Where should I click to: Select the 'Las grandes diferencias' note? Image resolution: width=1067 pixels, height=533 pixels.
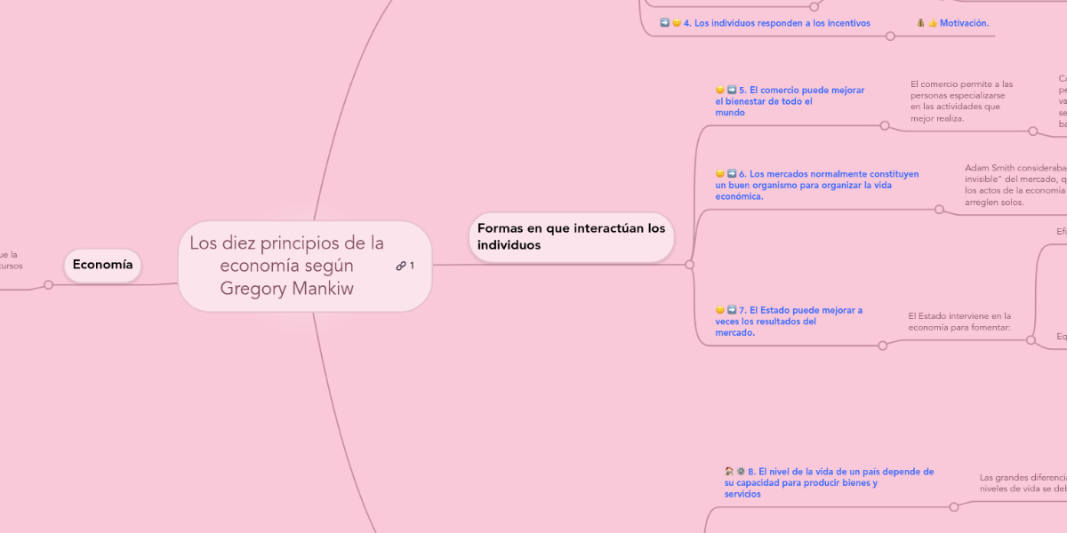[x=1023, y=482]
